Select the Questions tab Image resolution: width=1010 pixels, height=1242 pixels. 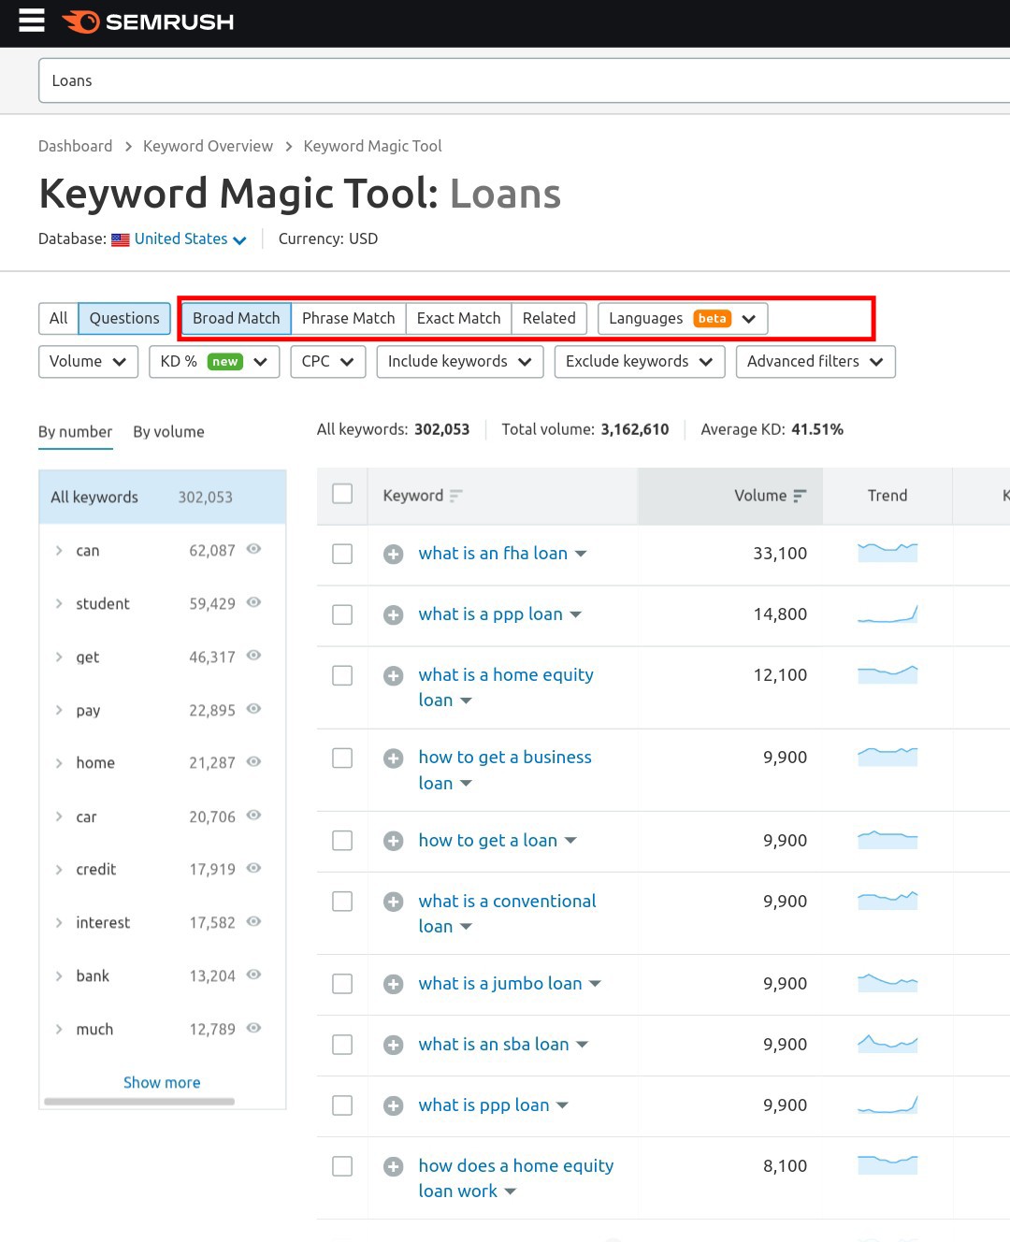tap(124, 319)
